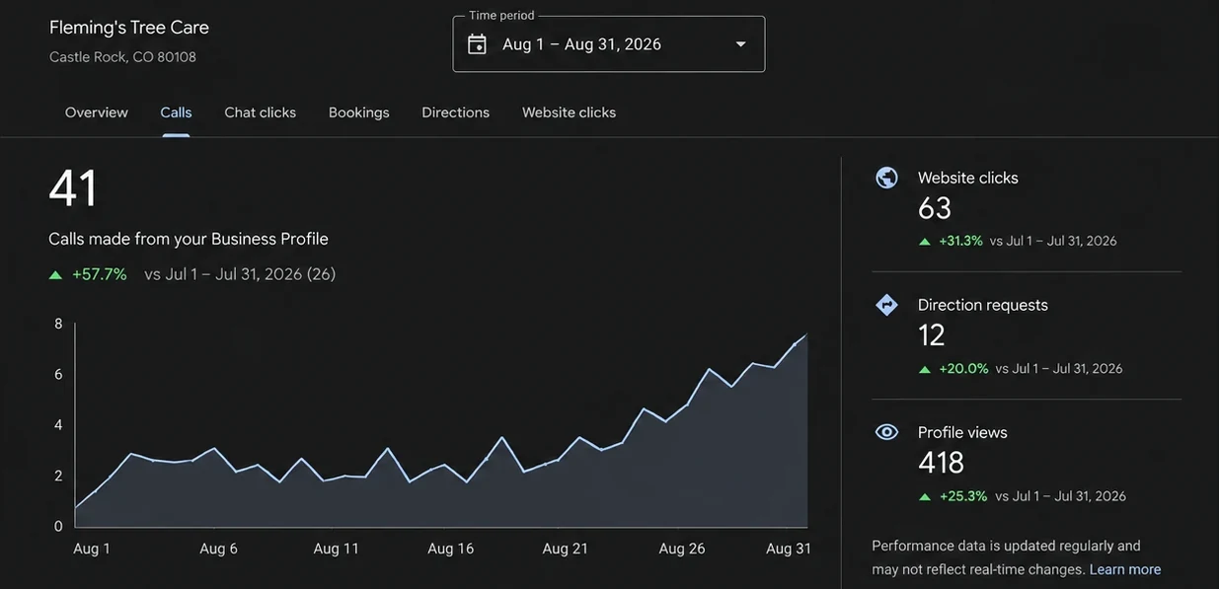Open the Chat clicks tab

(x=261, y=112)
